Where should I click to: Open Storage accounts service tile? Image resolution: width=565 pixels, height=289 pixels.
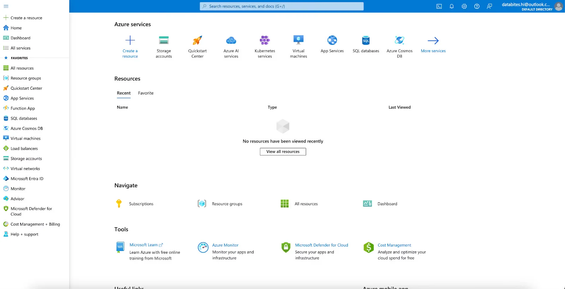pyautogui.click(x=164, y=47)
